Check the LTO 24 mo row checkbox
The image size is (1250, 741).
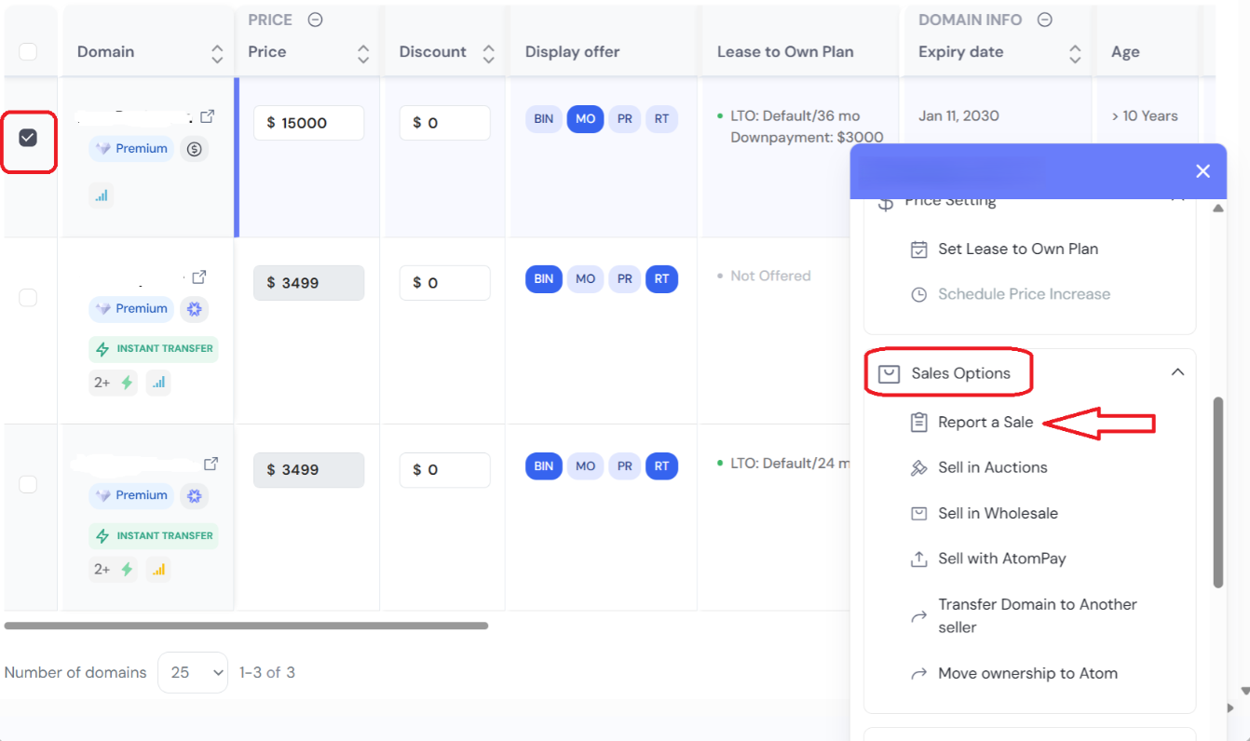(x=28, y=484)
